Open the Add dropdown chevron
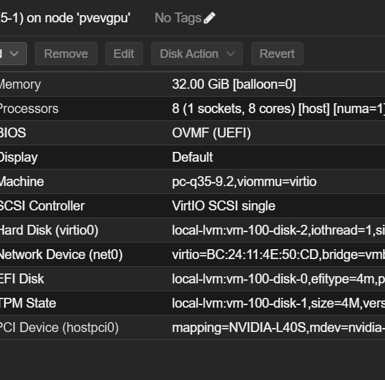 [x=13, y=53]
